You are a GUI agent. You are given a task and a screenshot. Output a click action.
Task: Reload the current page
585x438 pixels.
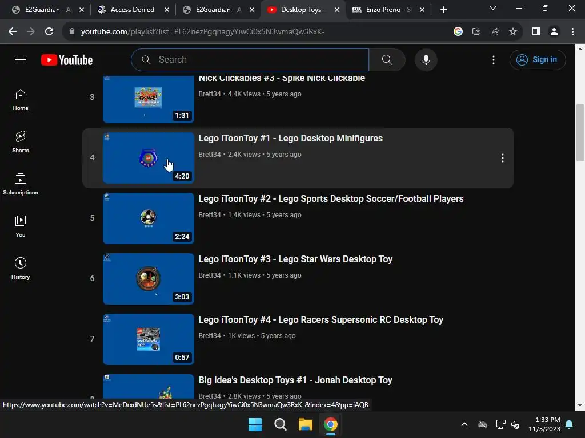(49, 32)
